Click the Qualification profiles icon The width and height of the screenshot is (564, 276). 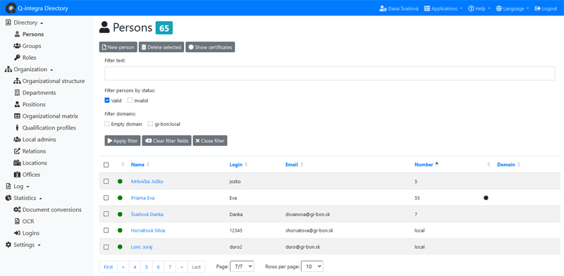17,128
